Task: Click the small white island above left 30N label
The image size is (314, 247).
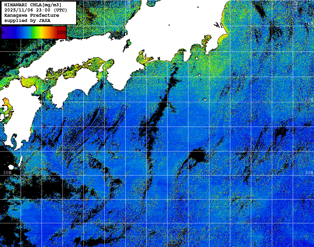Action: click(x=11, y=167)
